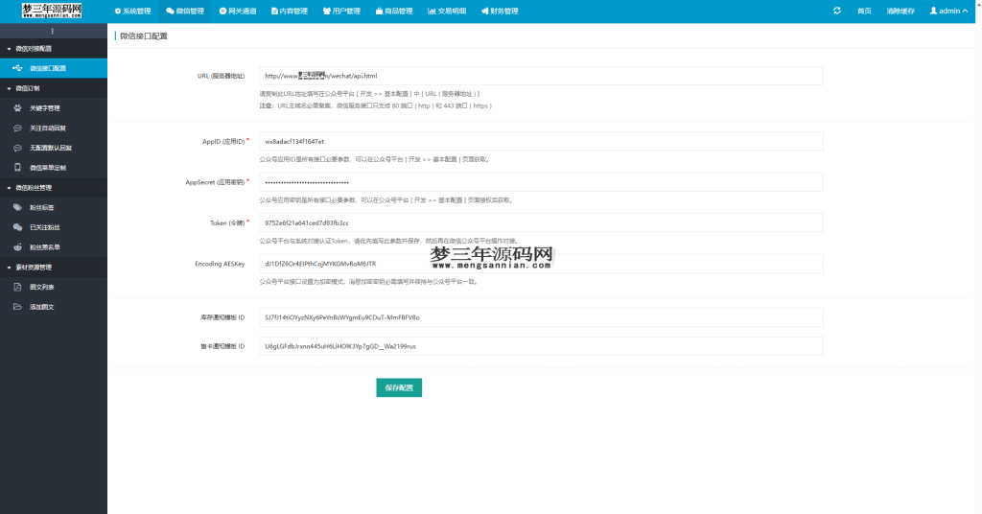Click the paw icon beside 关键字管理

(17, 107)
